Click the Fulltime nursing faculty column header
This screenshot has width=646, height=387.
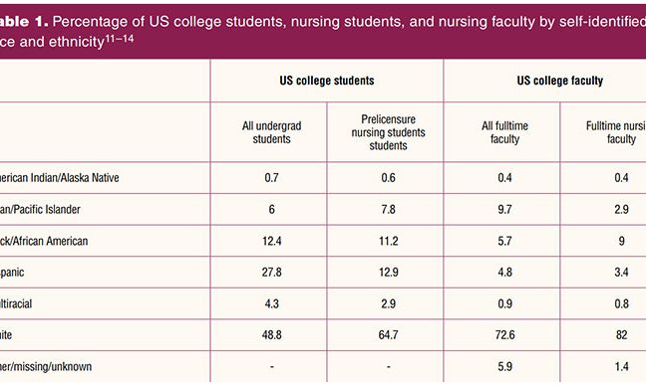(616, 132)
